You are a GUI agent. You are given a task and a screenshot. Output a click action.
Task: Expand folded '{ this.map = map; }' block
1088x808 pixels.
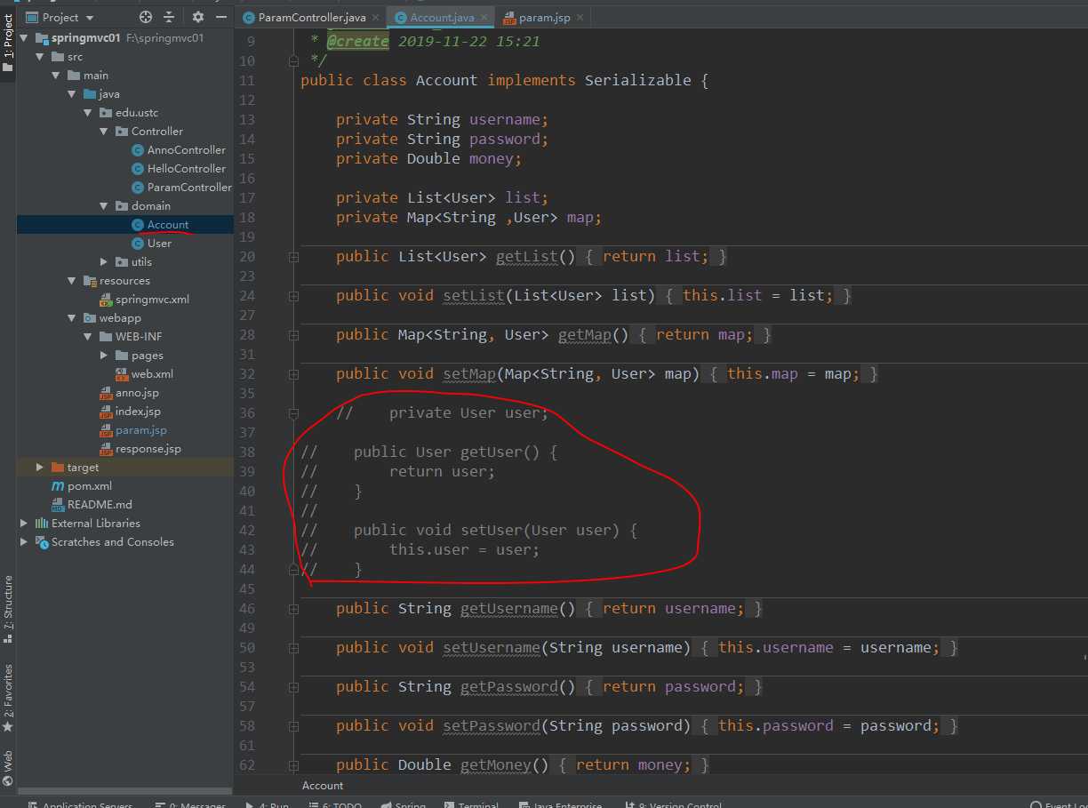[x=794, y=374]
